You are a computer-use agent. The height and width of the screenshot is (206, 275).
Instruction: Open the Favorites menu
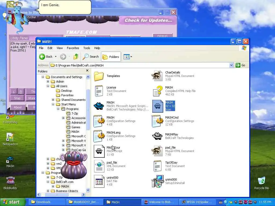point(73,48)
